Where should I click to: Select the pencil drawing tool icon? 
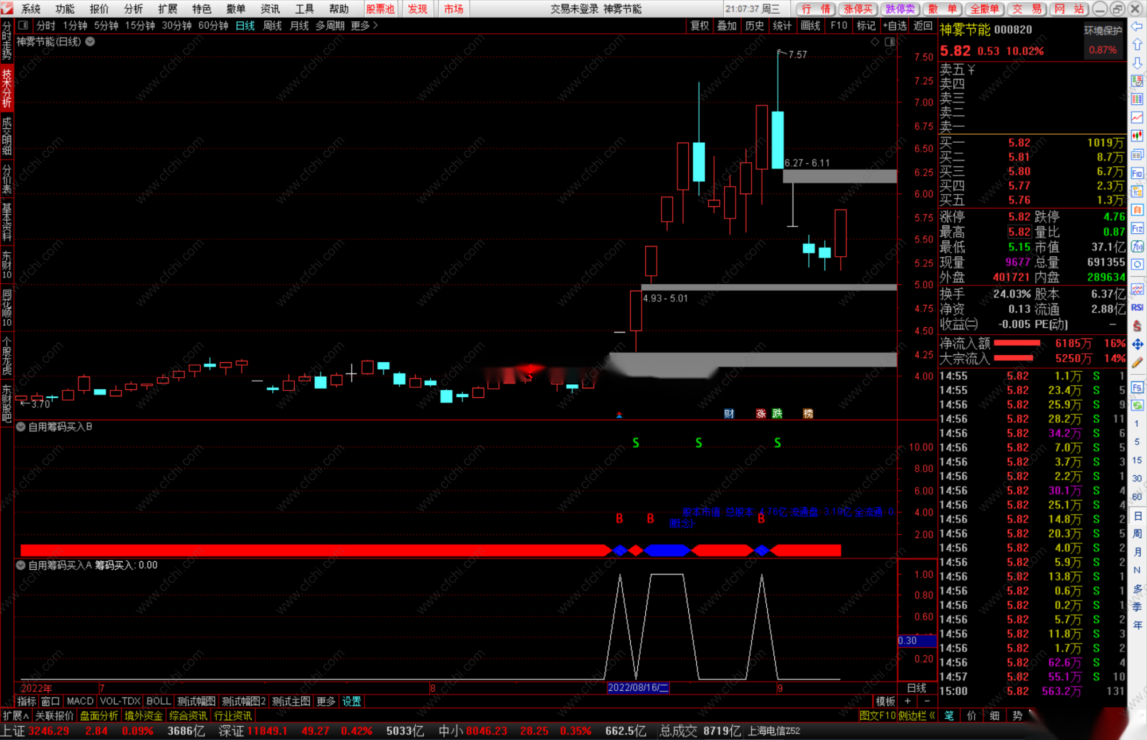click(x=1137, y=362)
